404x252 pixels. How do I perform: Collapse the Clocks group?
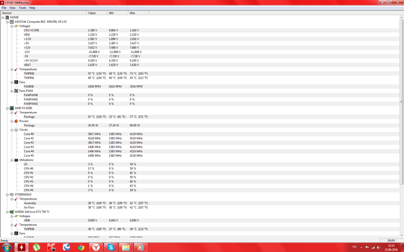pyautogui.click(x=12, y=130)
